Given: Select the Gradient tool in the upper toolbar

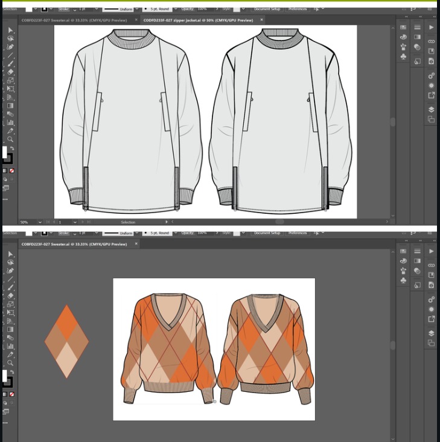Looking at the screenshot, I should coord(10,105).
